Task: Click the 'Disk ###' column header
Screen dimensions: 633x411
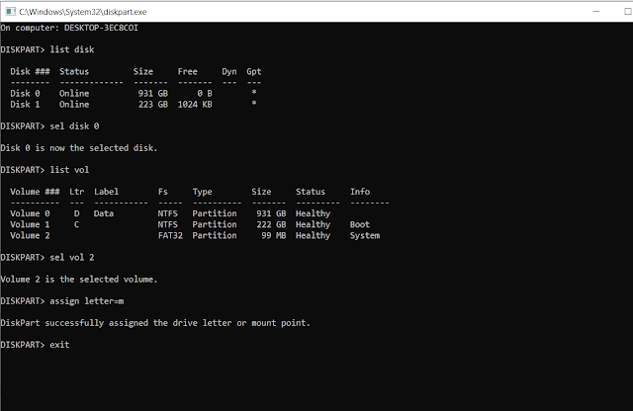Action: coord(30,71)
